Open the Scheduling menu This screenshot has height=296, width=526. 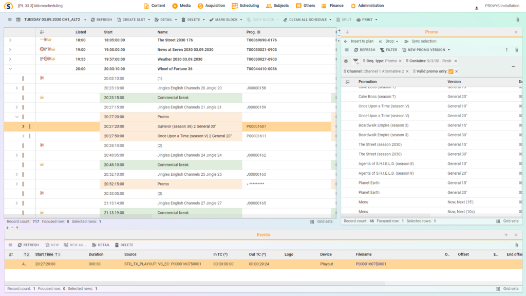[x=246, y=6]
